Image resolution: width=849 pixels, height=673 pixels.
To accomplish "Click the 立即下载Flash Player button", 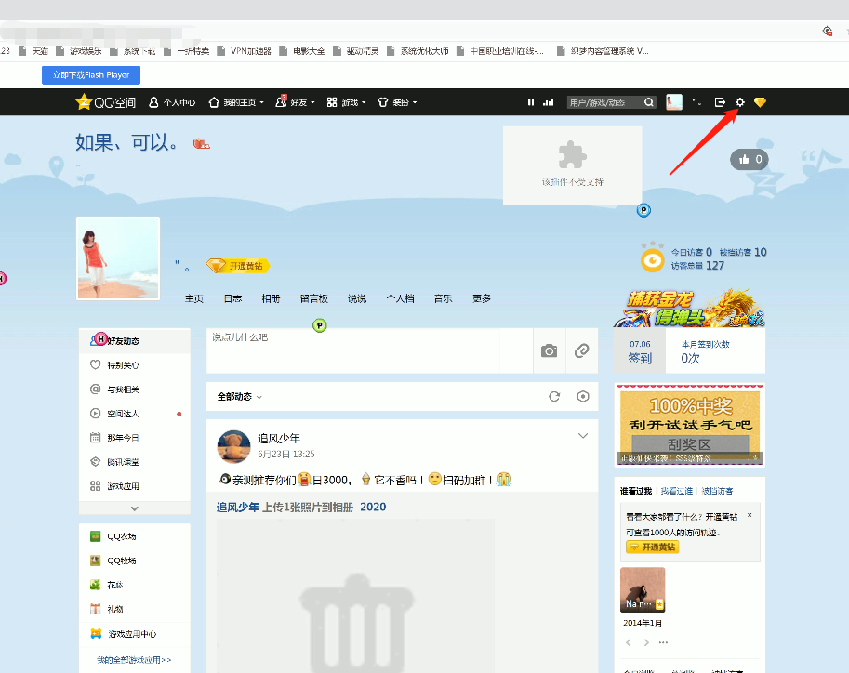I will click(91, 75).
